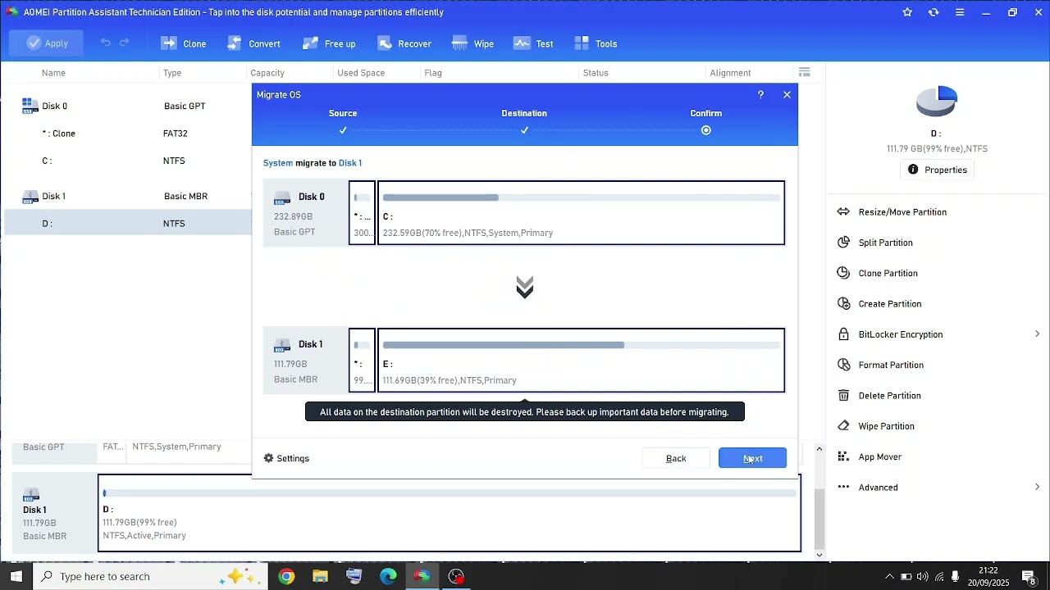Open Google Chrome from the taskbar

285,576
